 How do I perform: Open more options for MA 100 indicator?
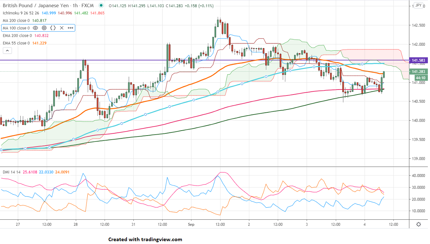coord(70,28)
